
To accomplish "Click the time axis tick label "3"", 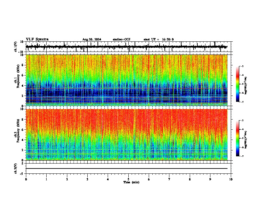I will click(87, 179).
